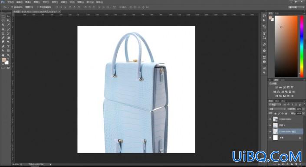The height and width of the screenshot is (167, 306).
Task: Add a Brightness/Contrast adjustment layer
Action: 277,87
